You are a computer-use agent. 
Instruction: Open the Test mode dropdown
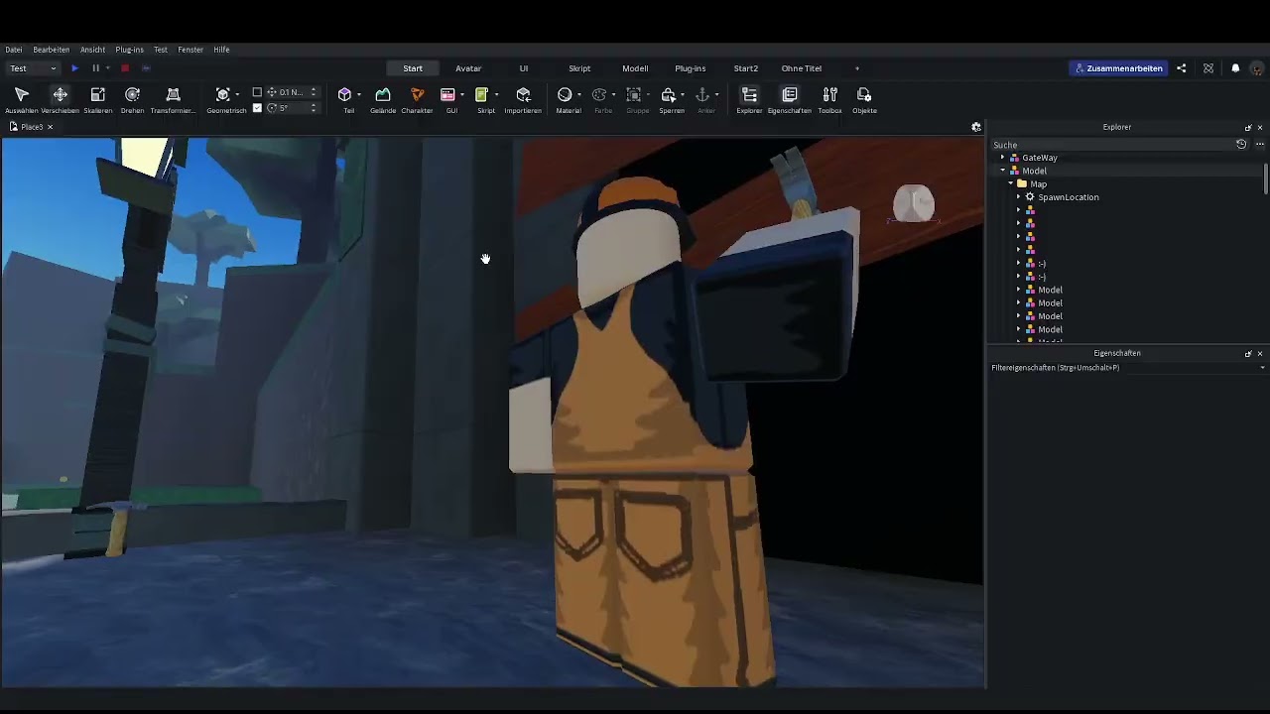point(33,68)
